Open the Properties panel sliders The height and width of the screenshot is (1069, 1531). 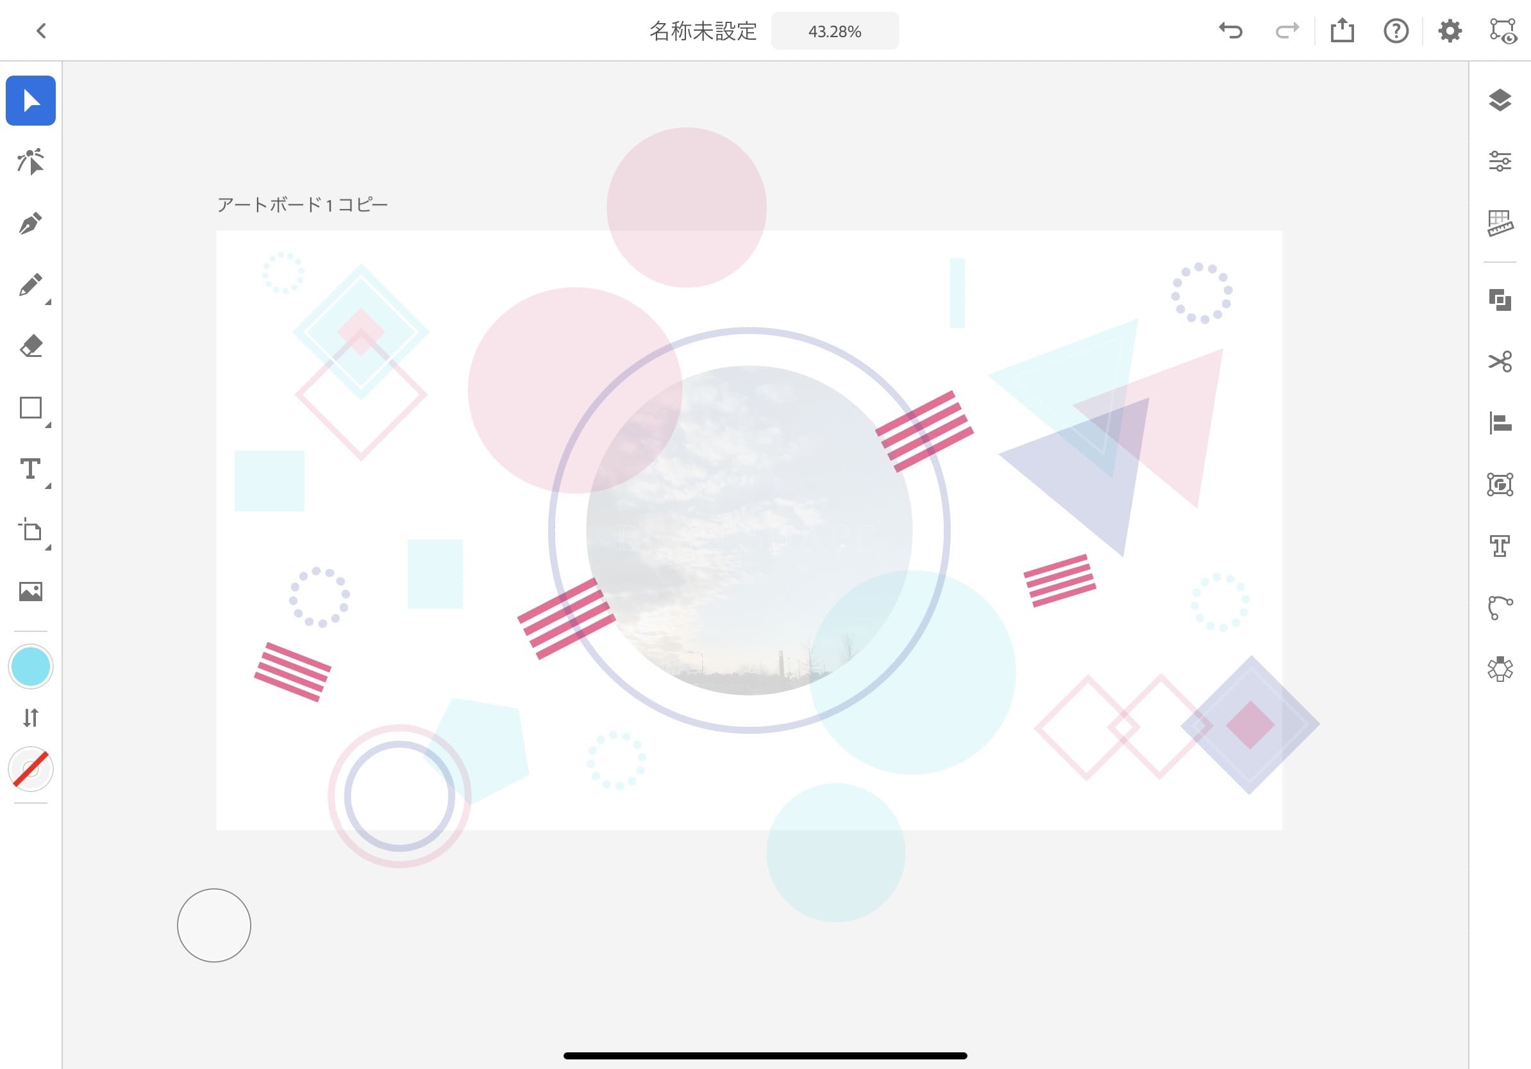pos(1500,162)
